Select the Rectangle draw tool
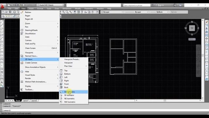This screenshot has width=209, height=118. click(2, 35)
